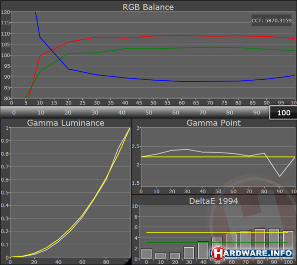
Task: Select the 10 grayscale level step
Action: (x=41, y=112)
